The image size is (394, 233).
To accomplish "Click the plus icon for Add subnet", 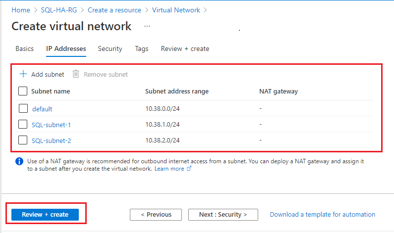I will pyautogui.click(x=23, y=74).
